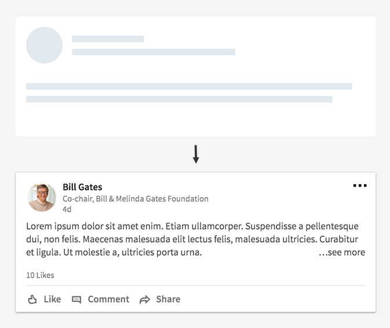Click the Comment speech bubble icon
The width and height of the screenshot is (390, 328).
tap(76, 300)
